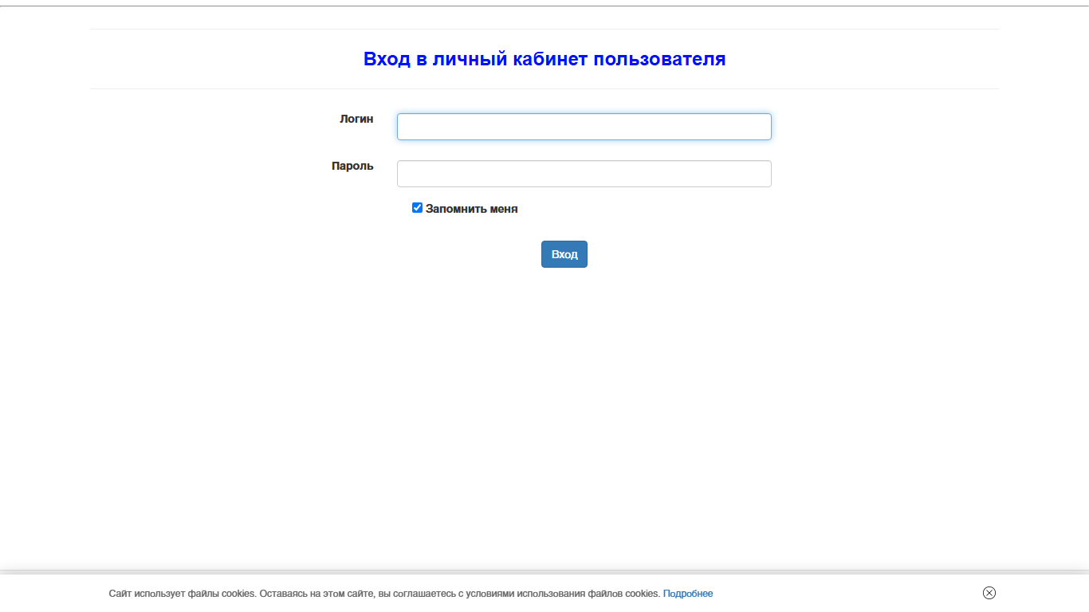The height and width of the screenshot is (612, 1089).
Task: Uncheck the Запомнить меня checkbox
Action: tap(417, 208)
